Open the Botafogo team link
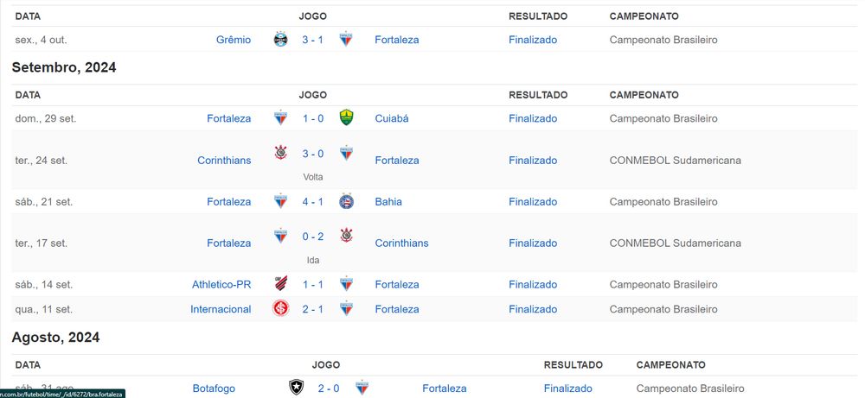865x398 pixels. [214, 389]
